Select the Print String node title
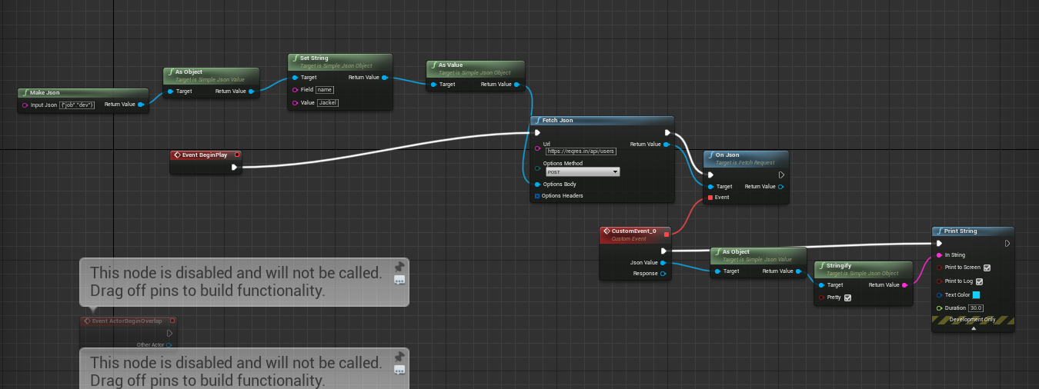 (x=960, y=231)
